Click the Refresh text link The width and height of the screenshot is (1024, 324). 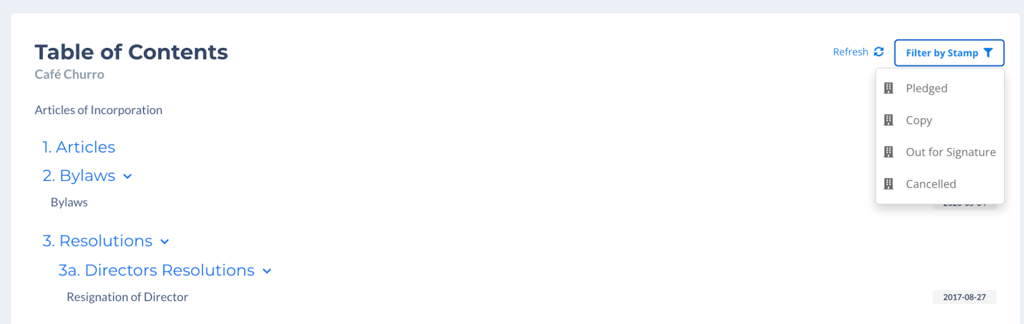pyautogui.click(x=851, y=52)
